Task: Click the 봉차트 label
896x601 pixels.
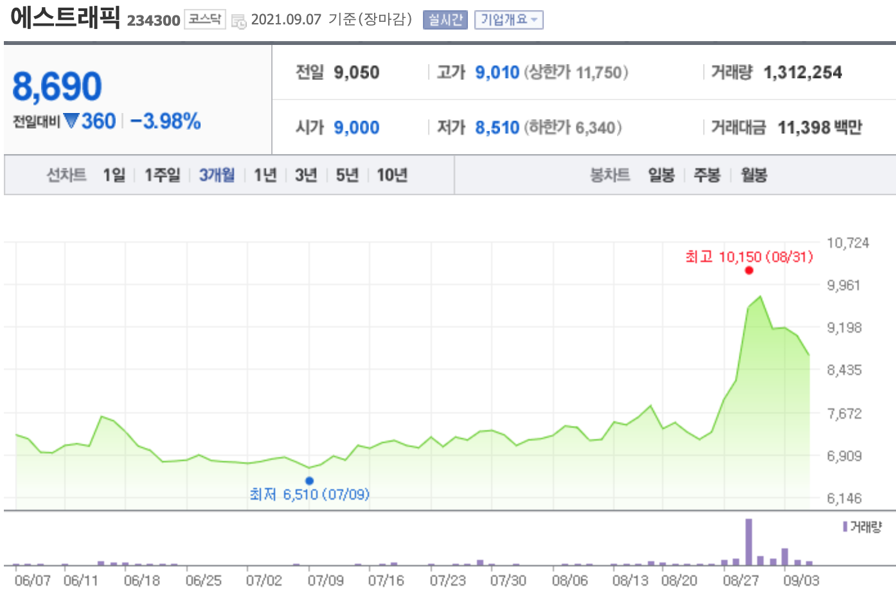Action: pos(610,175)
